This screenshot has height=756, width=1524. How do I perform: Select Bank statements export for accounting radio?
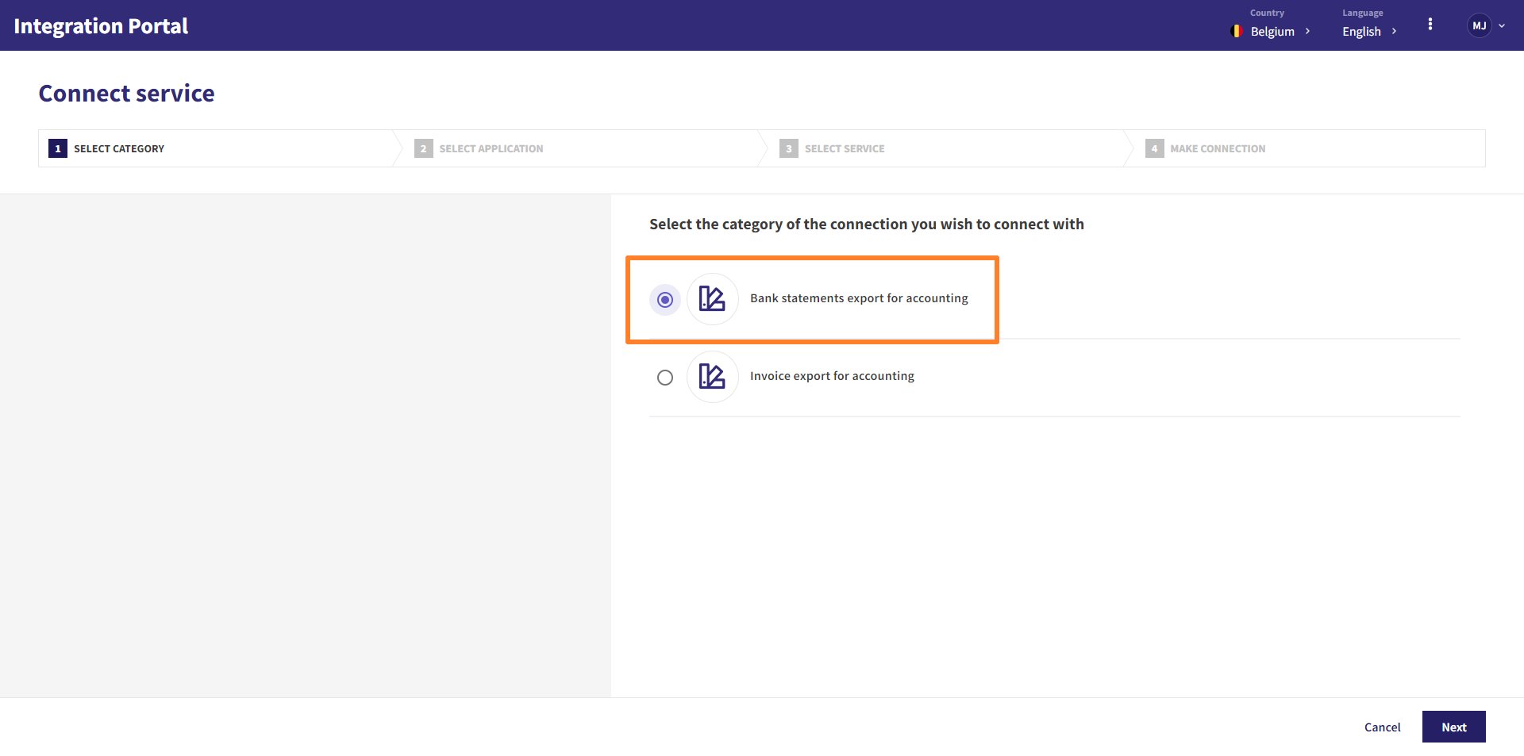tap(665, 300)
